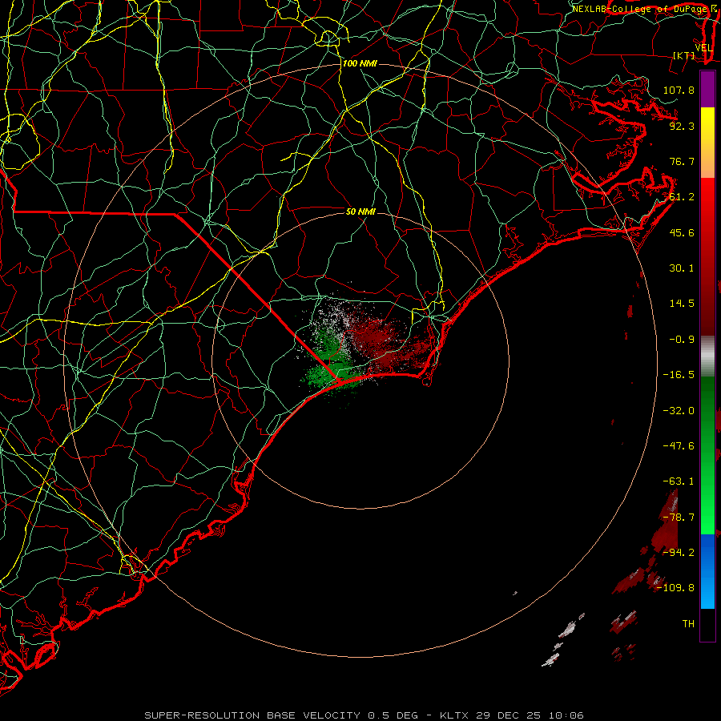Click the -47.6 value on velocity scale

(679, 446)
